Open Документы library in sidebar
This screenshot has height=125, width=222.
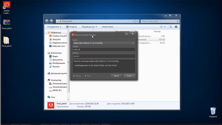(x=56, y=60)
